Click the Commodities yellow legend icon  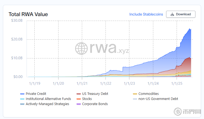(x=135, y=94)
